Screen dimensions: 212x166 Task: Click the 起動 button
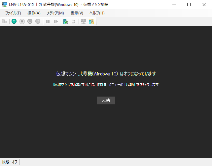[106, 100]
